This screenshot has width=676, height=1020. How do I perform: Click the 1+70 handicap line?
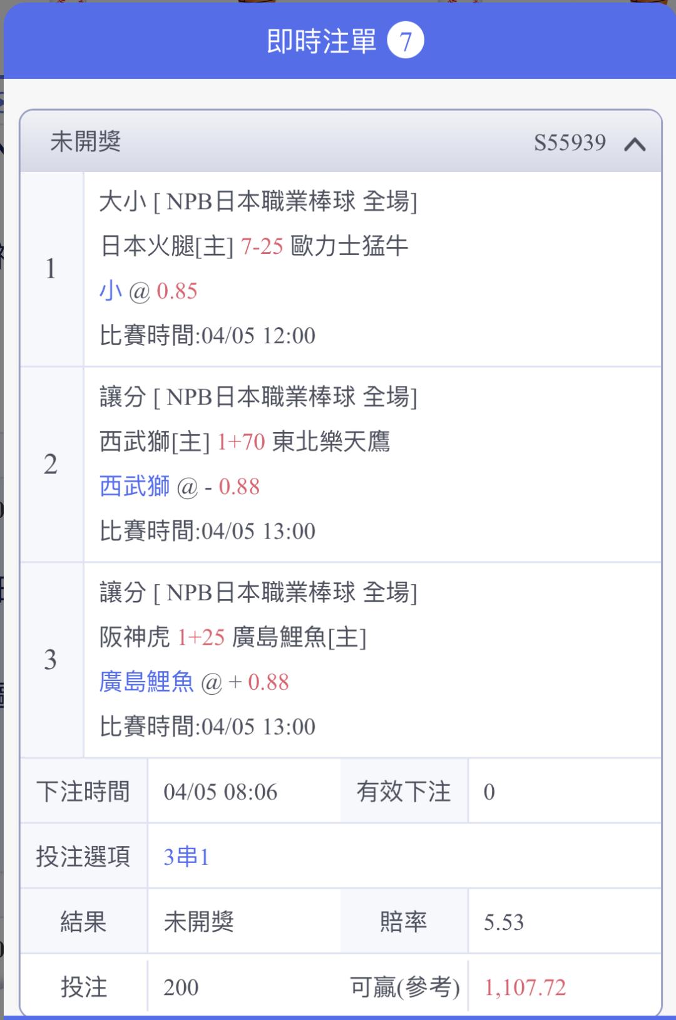[241, 442]
